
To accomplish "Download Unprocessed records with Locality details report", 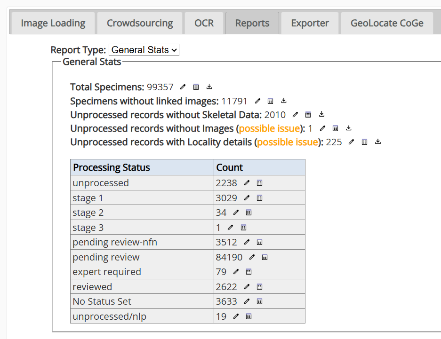I will point(377,142).
